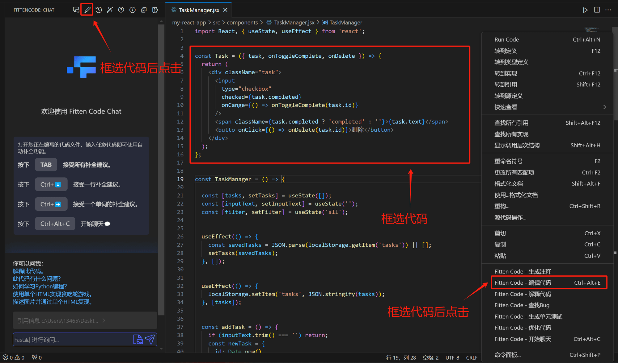Select '查找所有实现' menu item
Viewport: 618px width, 363px height.
(547, 134)
